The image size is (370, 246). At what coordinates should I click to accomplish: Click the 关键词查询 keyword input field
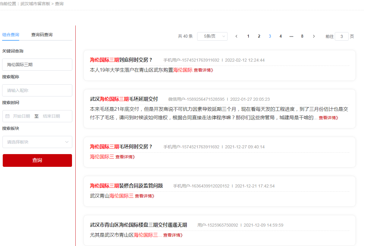[37, 65]
